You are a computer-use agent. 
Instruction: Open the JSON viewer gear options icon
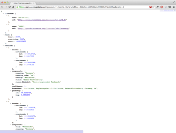175,11
